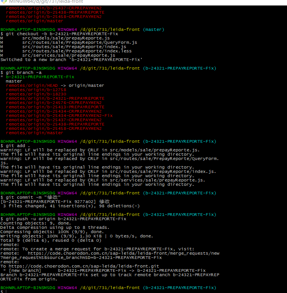Click 'remotes/origin/HEAD -> origin/master' line
Screen dimensions: 287x293
pyautogui.click(x=55, y=85)
